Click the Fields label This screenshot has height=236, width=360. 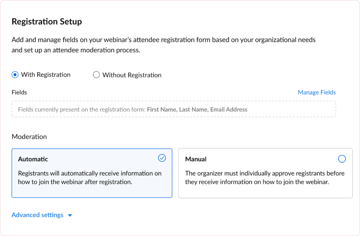[19, 92]
